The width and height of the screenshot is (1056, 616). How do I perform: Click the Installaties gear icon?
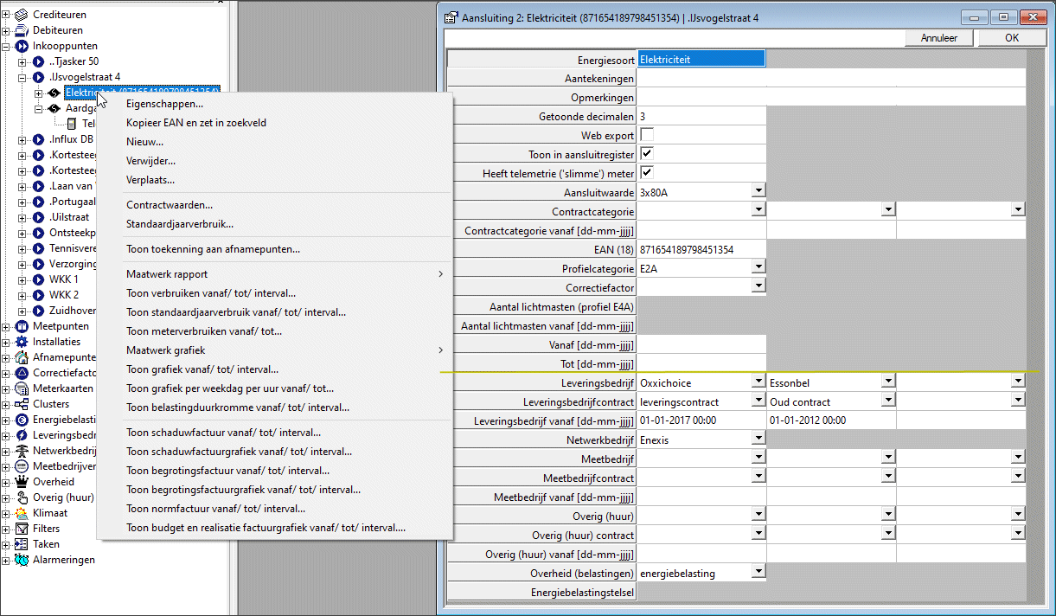tap(22, 342)
